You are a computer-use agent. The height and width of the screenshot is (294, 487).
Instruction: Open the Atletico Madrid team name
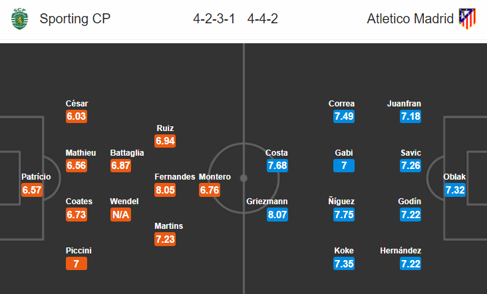[x=410, y=19]
